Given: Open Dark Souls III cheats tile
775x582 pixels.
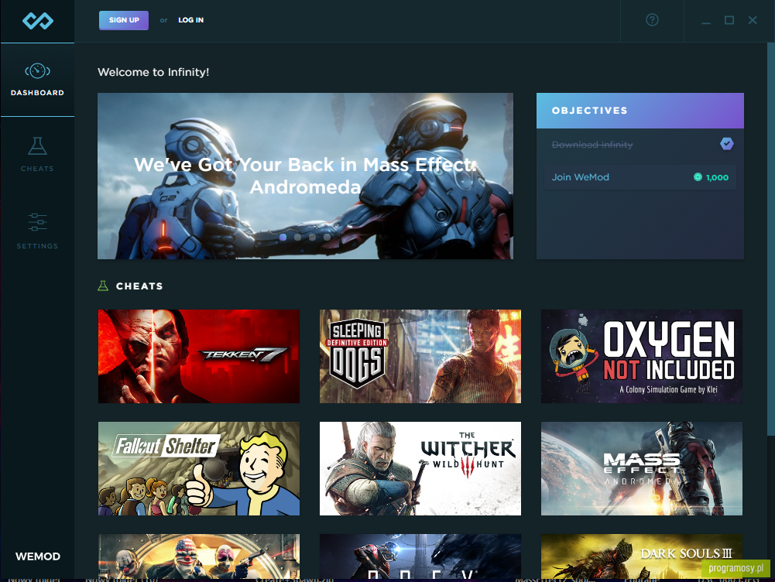Looking at the screenshot, I should (642, 556).
